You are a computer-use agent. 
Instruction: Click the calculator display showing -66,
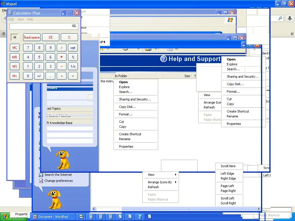(x=44, y=26)
